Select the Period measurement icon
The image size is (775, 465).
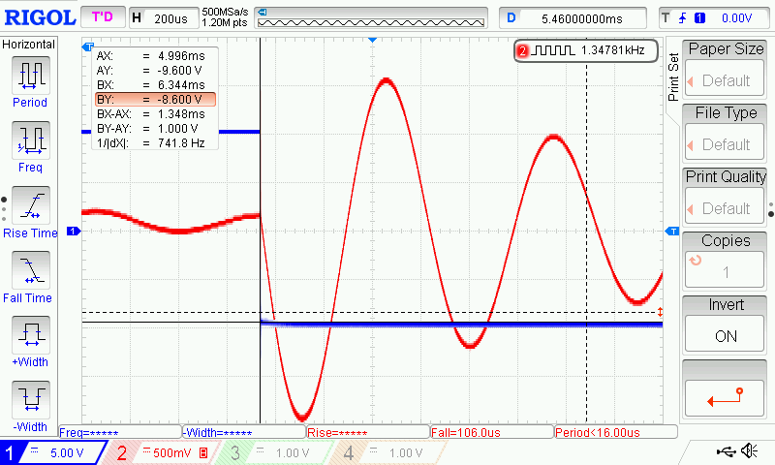pos(31,75)
